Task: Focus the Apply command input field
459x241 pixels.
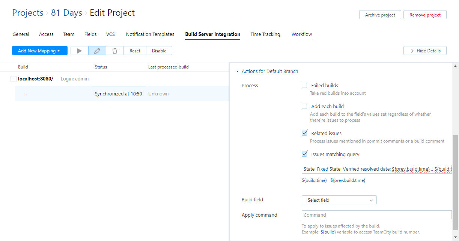Action: pos(376,215)
